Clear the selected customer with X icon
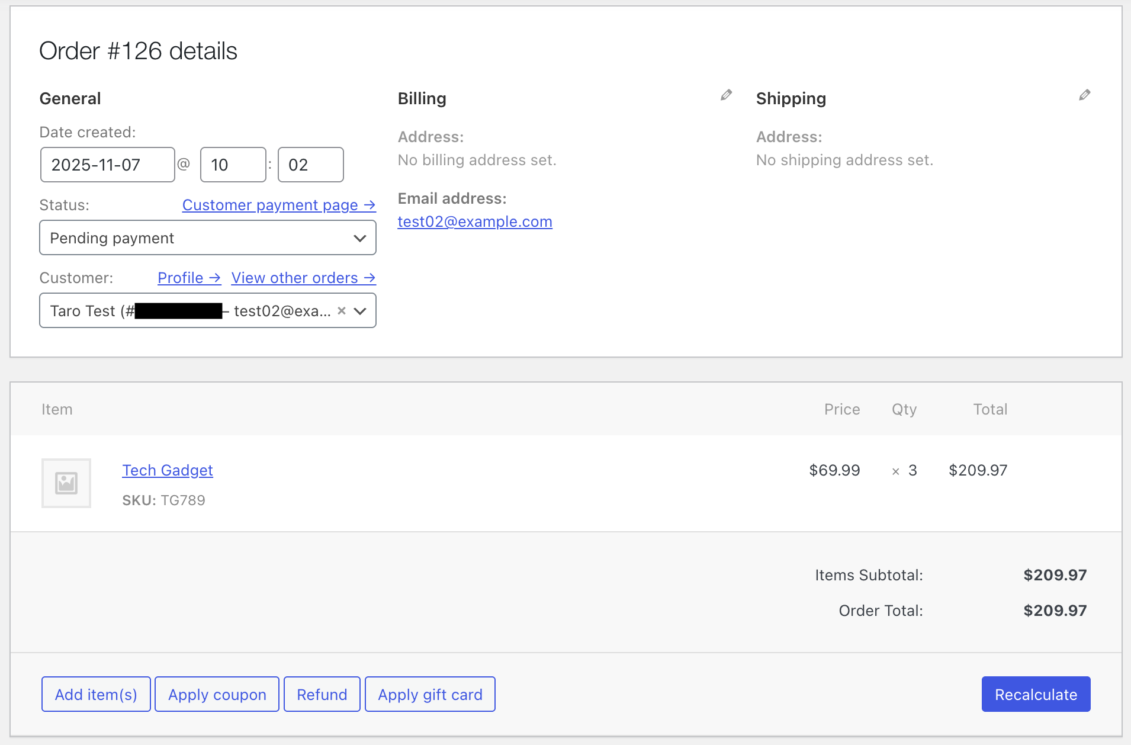This screenshot has height=745, width=1131. [342, 311]
